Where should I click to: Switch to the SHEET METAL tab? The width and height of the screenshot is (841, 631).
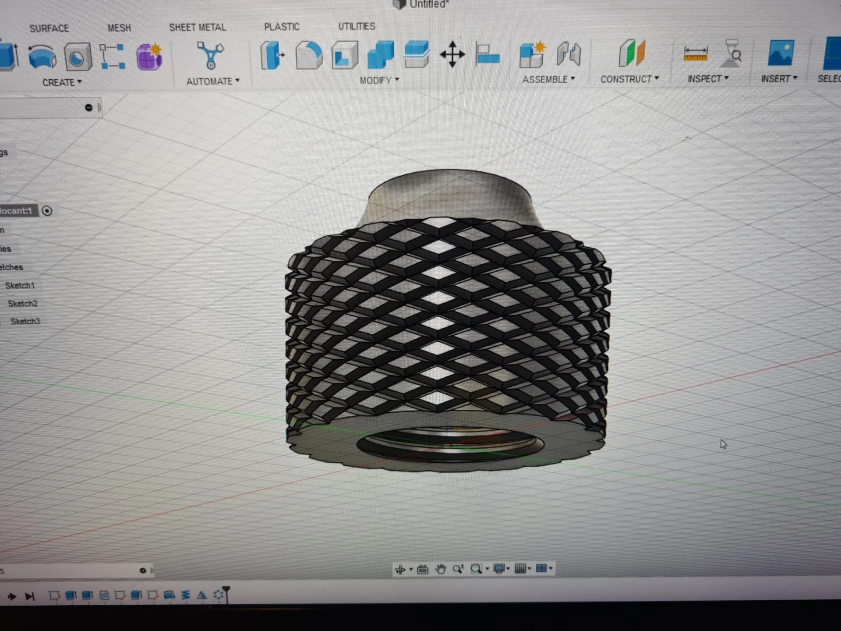pos(198,28)
